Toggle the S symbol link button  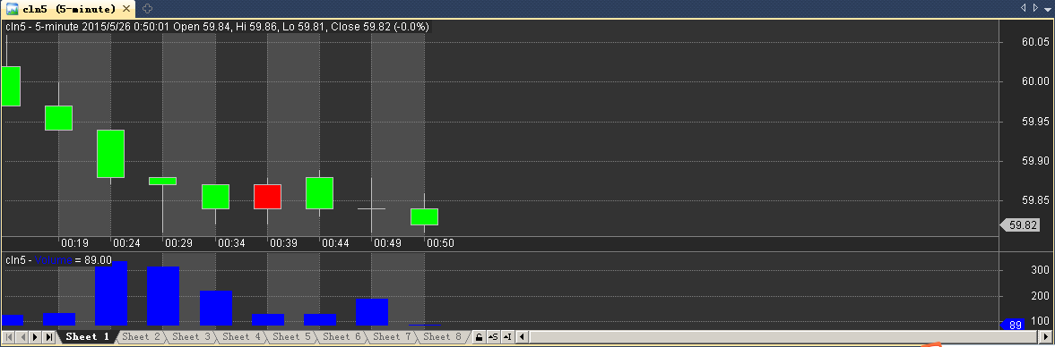click(x=492, y=337)
